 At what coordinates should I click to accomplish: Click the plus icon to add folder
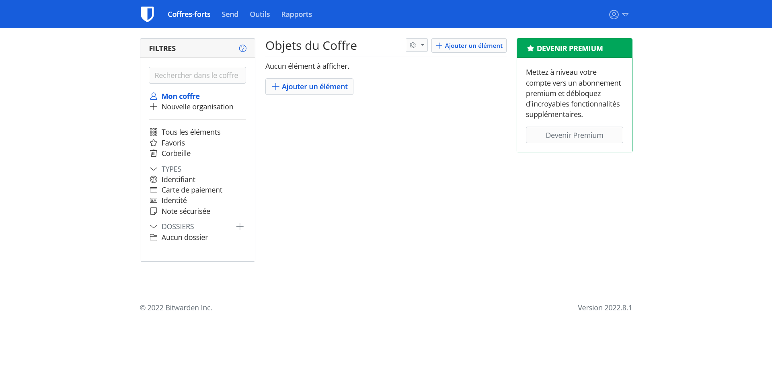tap(240, 226)
